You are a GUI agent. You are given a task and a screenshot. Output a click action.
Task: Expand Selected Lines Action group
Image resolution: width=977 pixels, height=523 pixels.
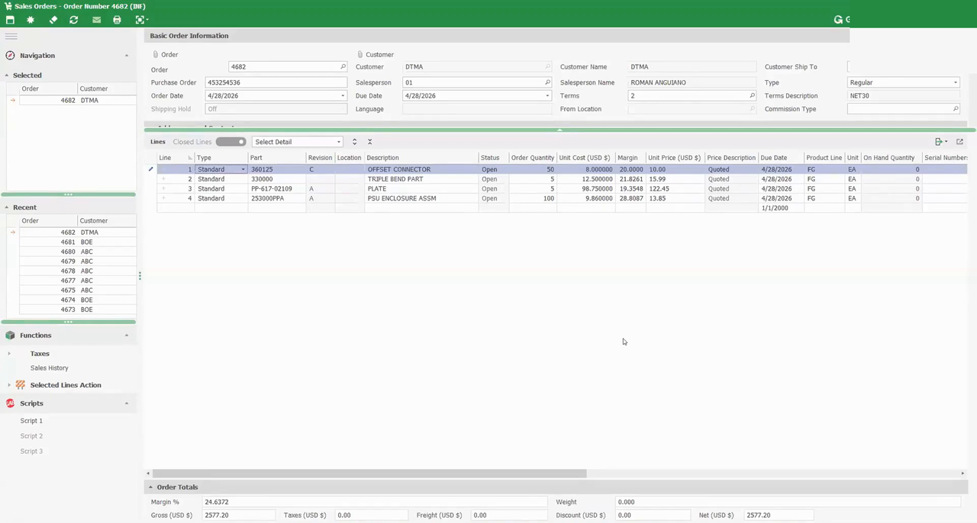click(9, 385)
